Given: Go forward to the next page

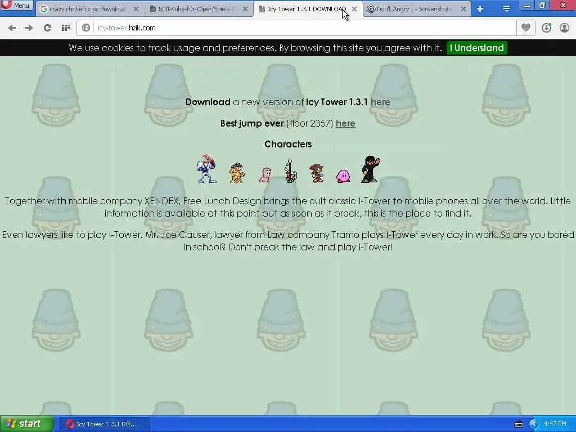Looking at the screenshot, I should tap(29, 28).
